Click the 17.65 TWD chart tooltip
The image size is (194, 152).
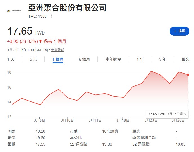click(167, 114)
